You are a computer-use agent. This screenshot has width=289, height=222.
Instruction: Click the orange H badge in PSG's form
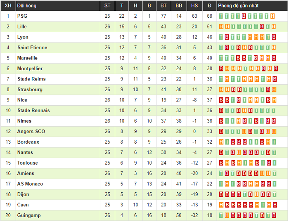pyautogui.click(x=272, y=16)
